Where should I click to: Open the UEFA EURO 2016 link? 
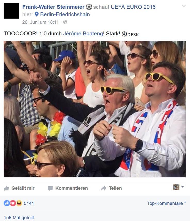pyautogui.click(x=133, y=7)
